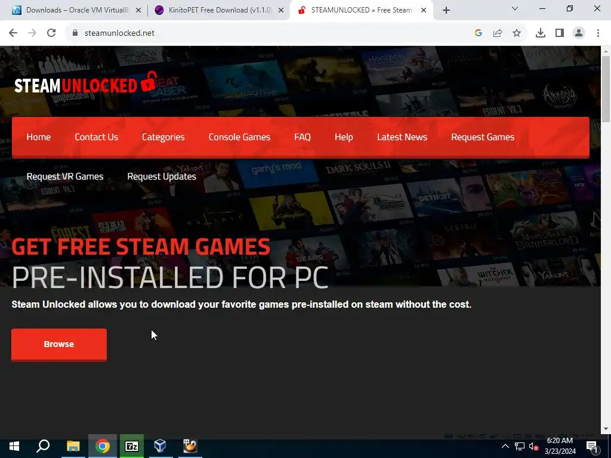The width and height of the screenshot is (611, 458).
Task: Open Latest News menu item
Action: point(402,137)
